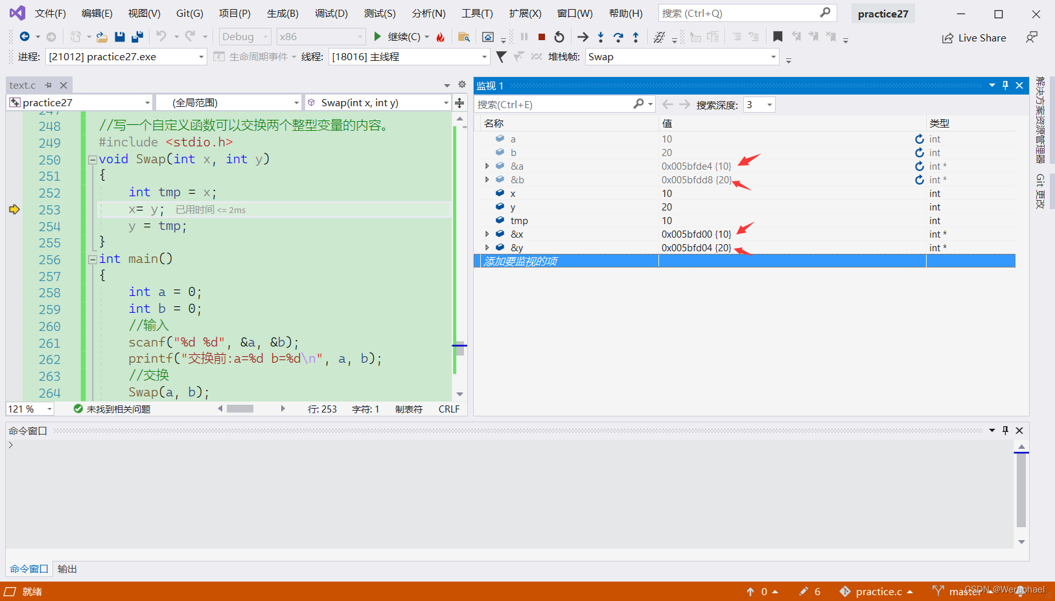Expand the &x pointer watch row
The width and height of the screenshot is (1055, 601).
point(487,234)
